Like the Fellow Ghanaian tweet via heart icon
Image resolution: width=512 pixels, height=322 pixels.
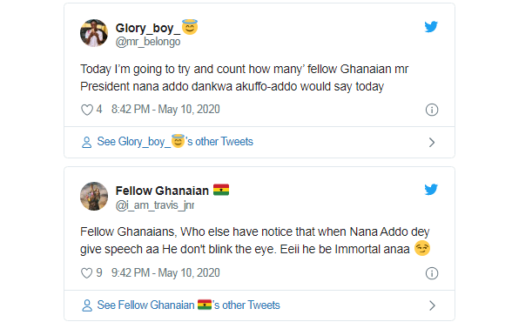[x=87, y=273]
